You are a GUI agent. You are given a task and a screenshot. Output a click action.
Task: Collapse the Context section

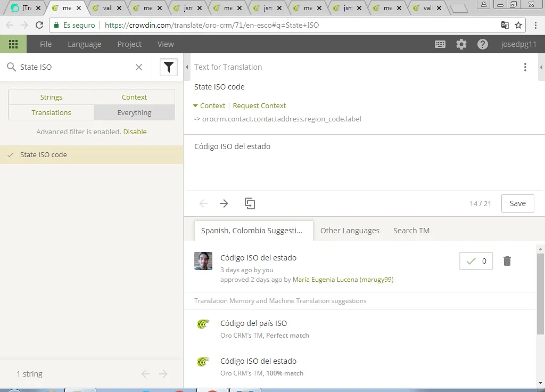[209, 106]
